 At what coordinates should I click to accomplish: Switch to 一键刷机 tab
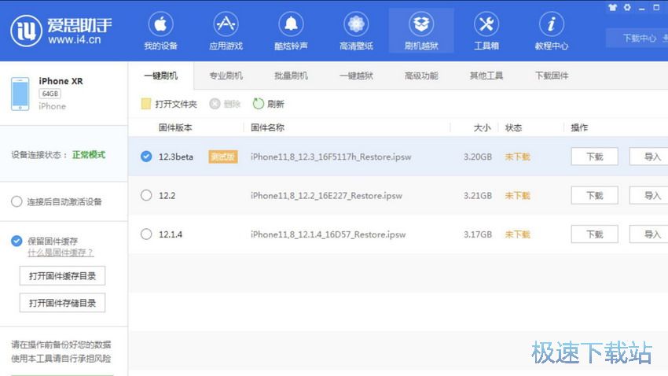(x=160, y=76)
